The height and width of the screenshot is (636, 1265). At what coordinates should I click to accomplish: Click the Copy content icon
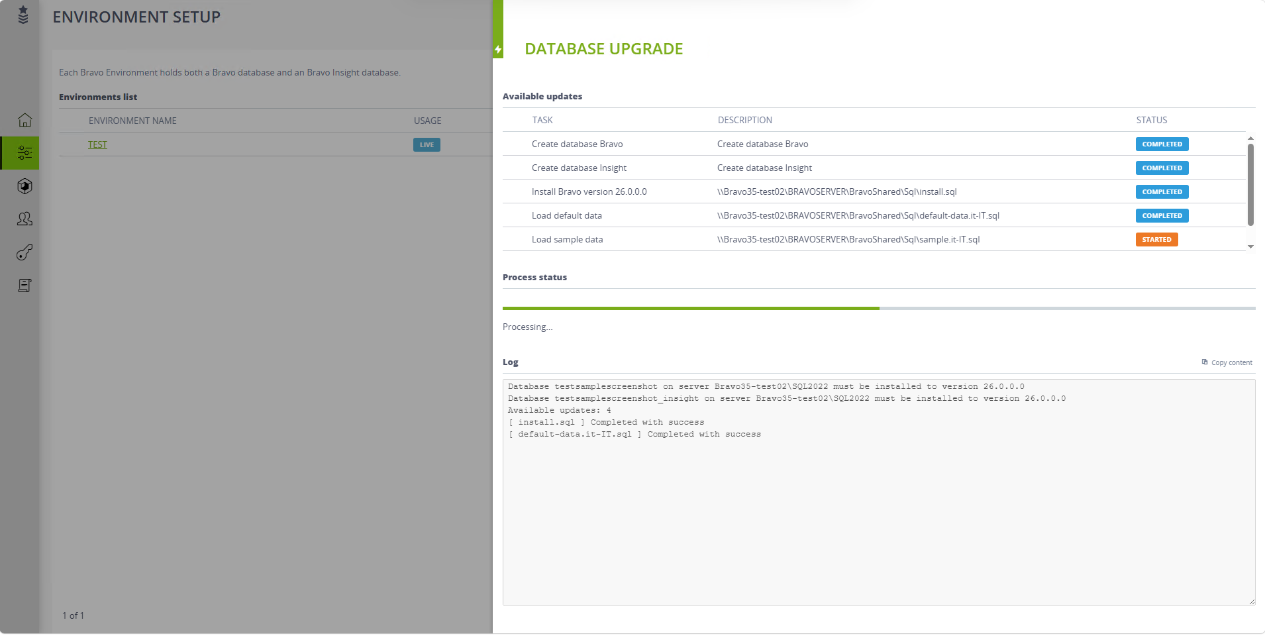point(1205,362)
